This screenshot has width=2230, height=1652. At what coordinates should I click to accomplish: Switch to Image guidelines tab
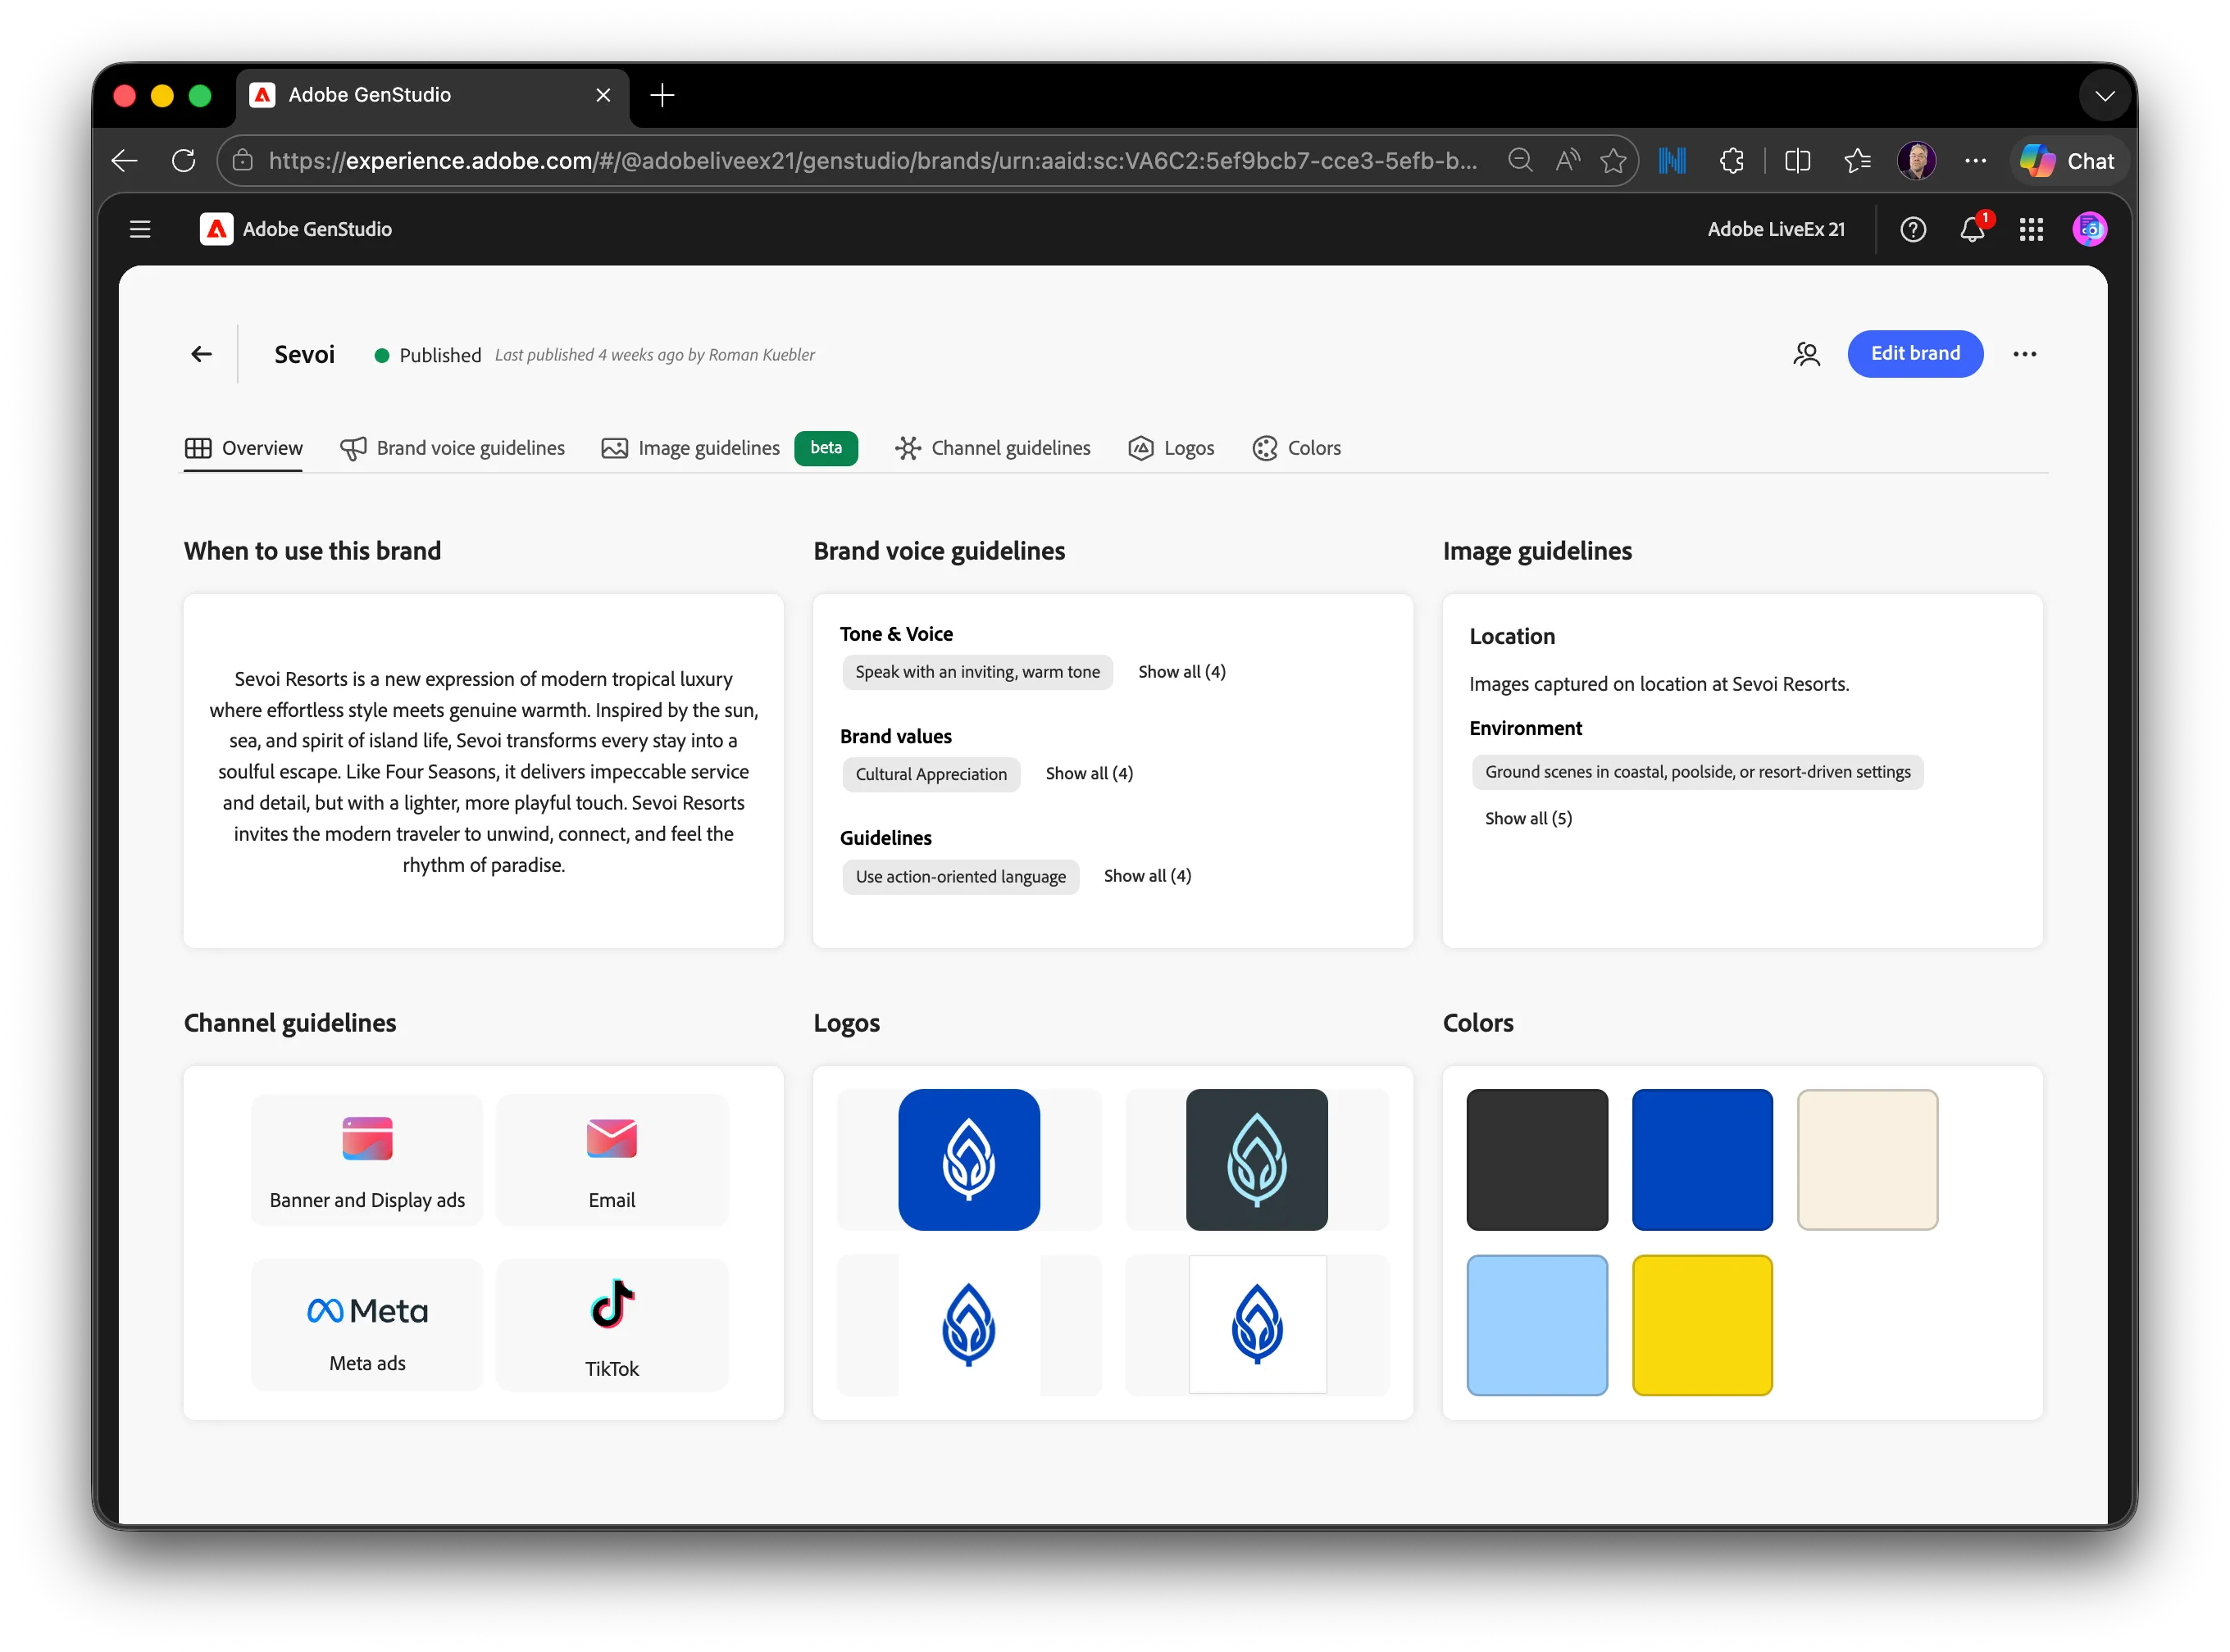point(690,448)
